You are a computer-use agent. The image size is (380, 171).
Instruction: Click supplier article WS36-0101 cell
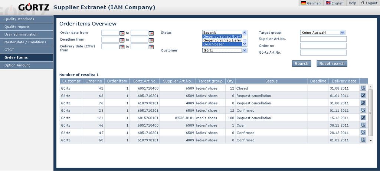pos(177,118)
